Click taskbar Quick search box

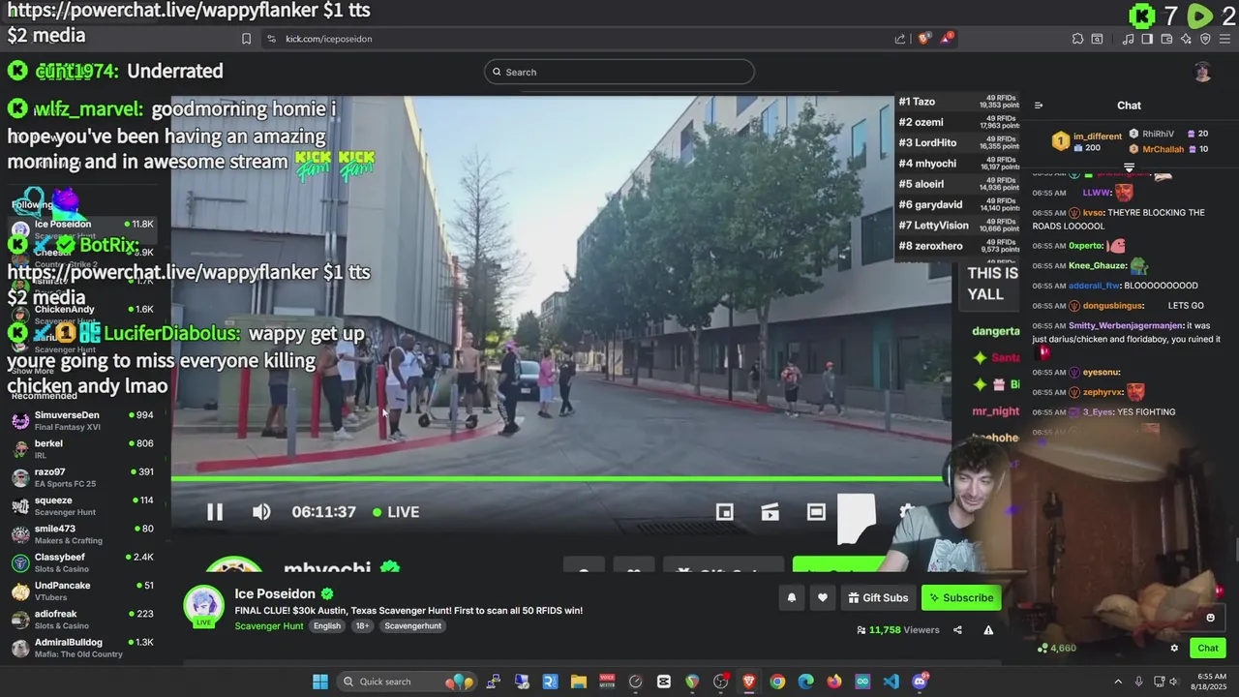pos(407,682)
